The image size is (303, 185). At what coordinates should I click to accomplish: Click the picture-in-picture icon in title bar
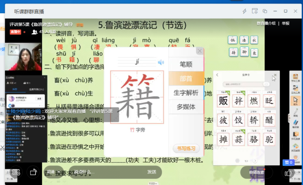pyautogui.click(x=255, y=11)
